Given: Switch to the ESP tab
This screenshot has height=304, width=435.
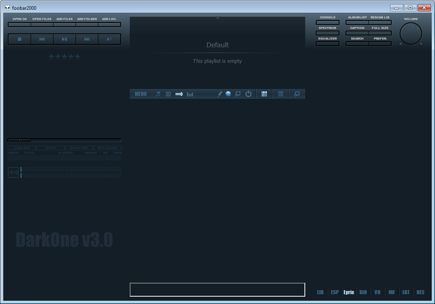Looking at the screenshot, I should pos(335,292).
